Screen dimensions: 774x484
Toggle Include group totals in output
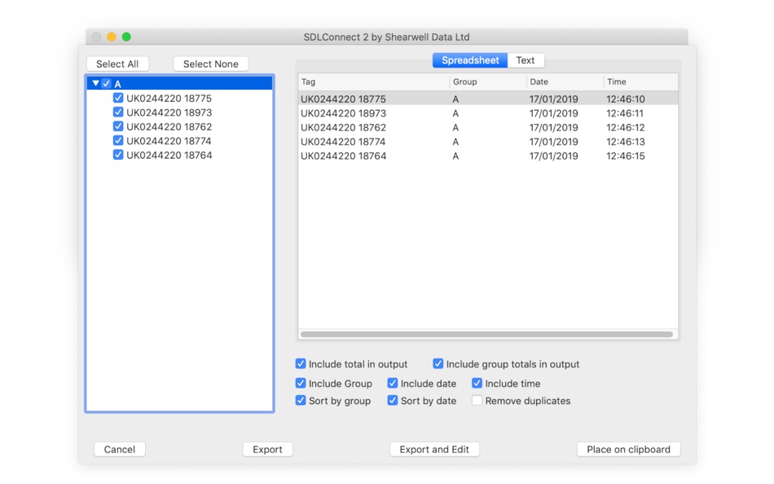pyautogui.click(x=438, y=364)
